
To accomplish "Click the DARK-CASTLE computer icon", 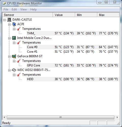I will pyautogui.click(x=9, y=20).
